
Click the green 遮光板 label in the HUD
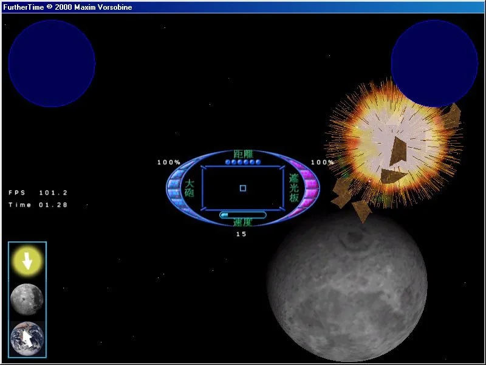[294, 188]
